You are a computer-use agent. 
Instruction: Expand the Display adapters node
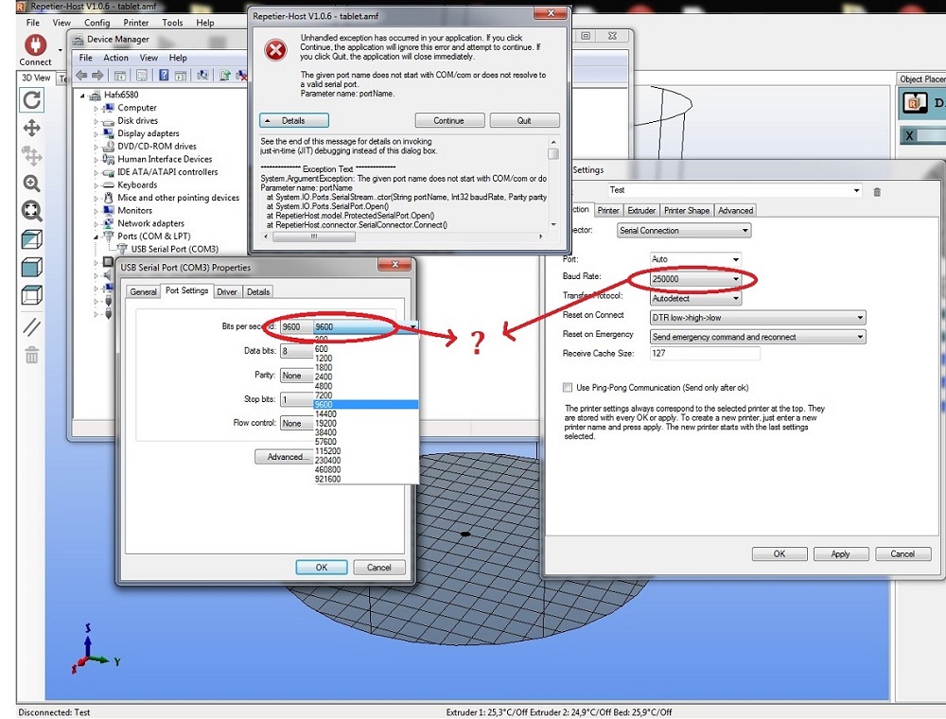click(x=96, y=134)
